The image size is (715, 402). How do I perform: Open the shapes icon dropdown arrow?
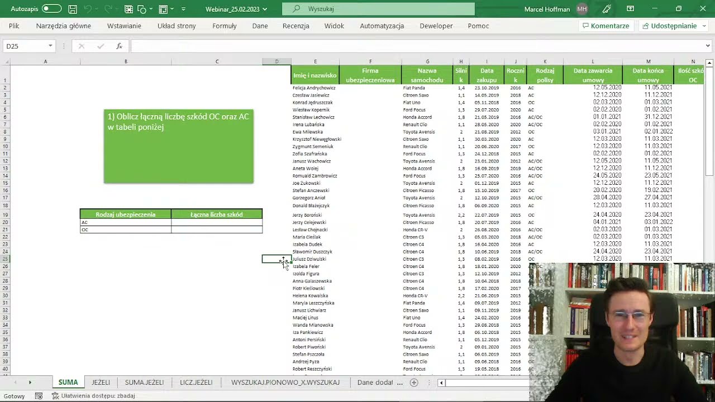point(151,9)
